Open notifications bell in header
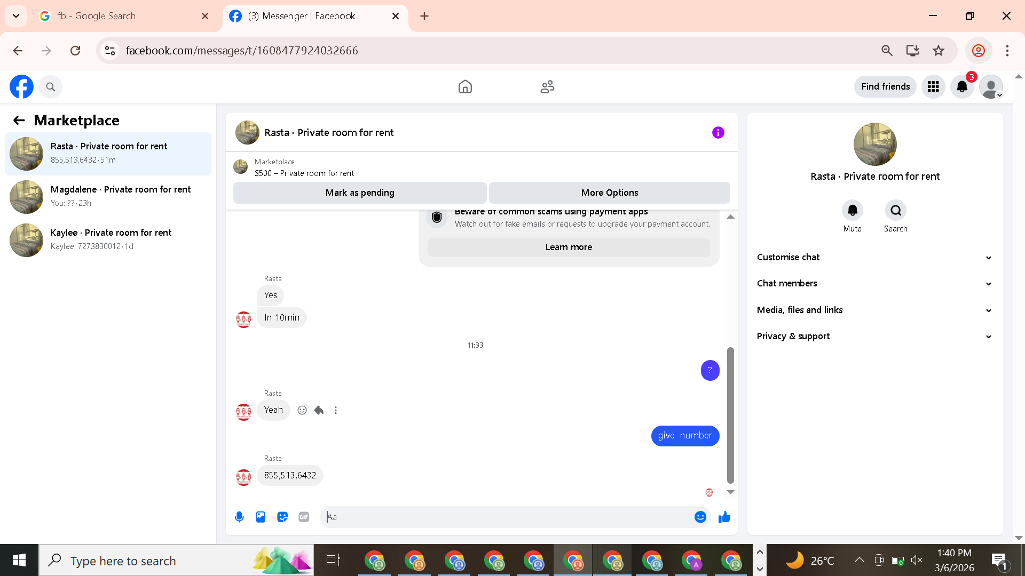The width and height of the screenshot is (1025, 576). click(962, 87)
